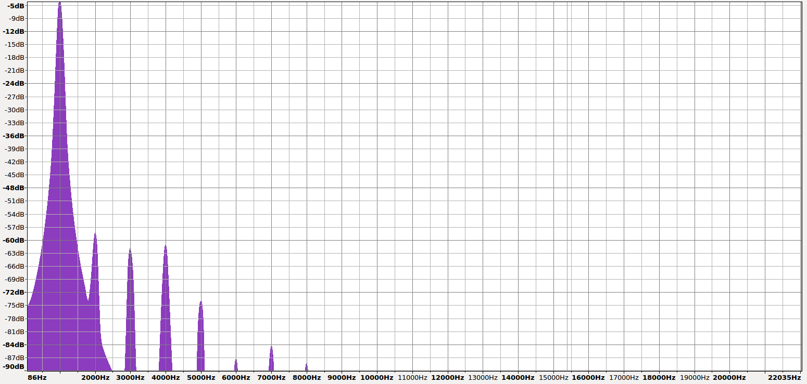Click the -66dB axis label
The width and height of the screenshot is (807, 384).
pos(14,266)
